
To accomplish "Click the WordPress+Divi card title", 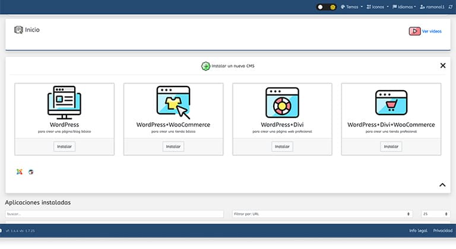I will point(282,124).
